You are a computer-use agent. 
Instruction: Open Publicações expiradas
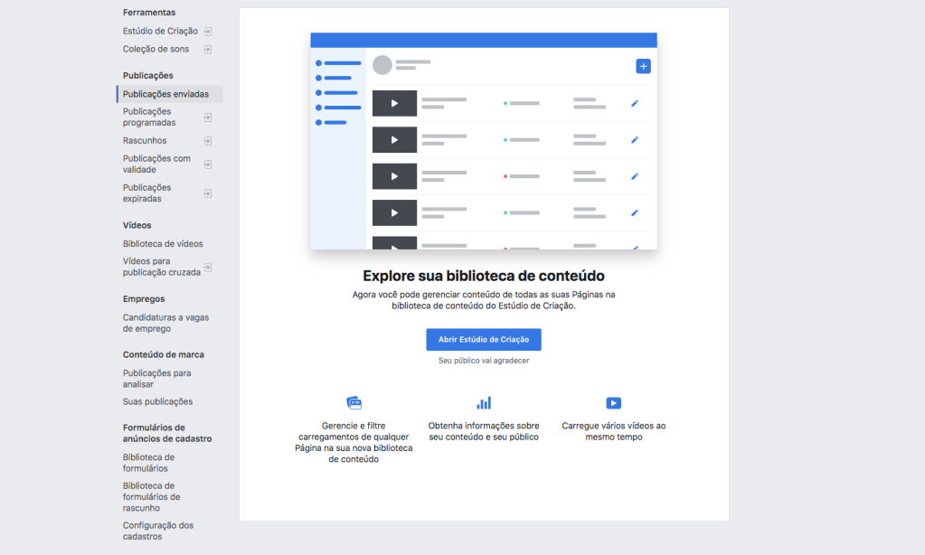click(146, 193)
